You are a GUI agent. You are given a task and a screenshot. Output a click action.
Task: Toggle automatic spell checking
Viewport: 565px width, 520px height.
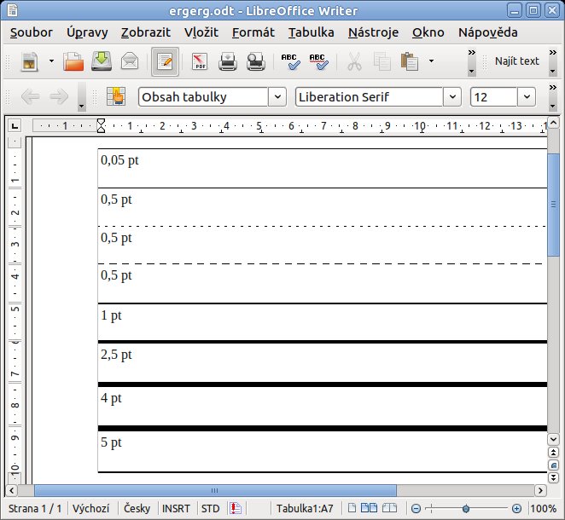click(x=319, y=61)
